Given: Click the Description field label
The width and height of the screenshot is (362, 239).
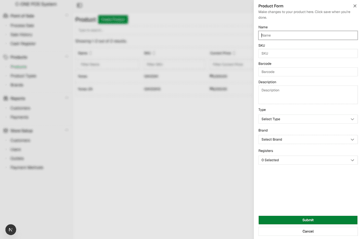Looking at the screenshot, I should tap(267, 82).
